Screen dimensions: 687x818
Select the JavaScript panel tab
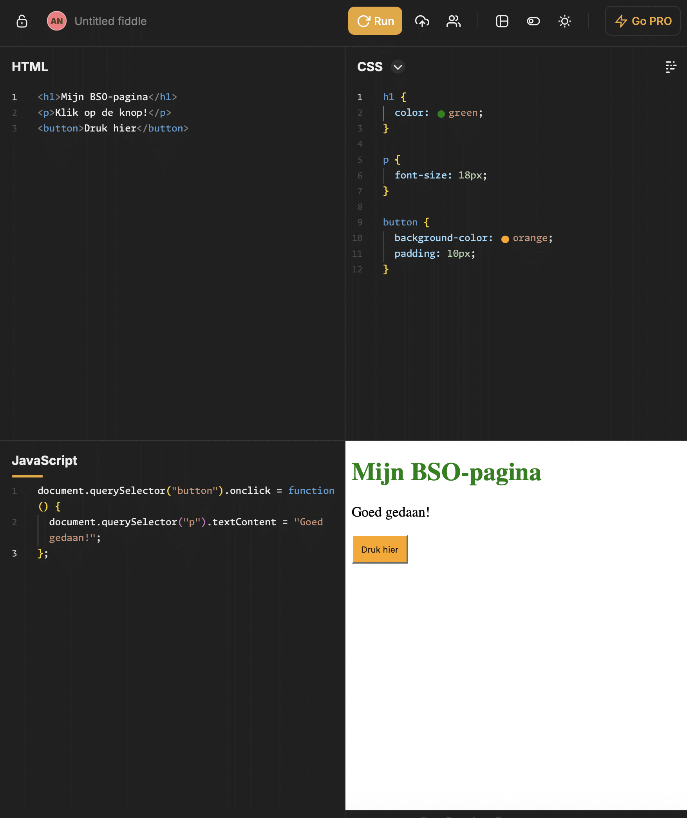[44, 461]
